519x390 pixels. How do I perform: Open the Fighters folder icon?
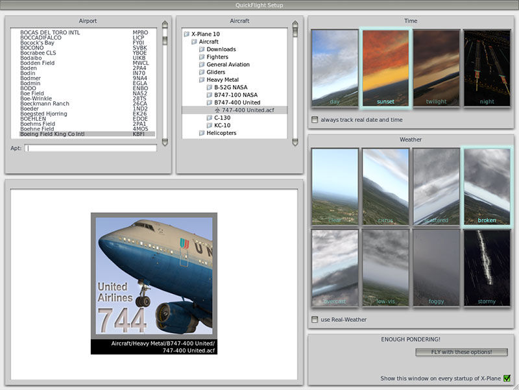coord(202,57)
